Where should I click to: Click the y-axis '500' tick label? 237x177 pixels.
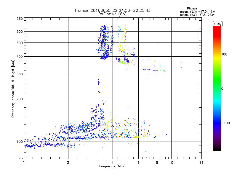20,43
